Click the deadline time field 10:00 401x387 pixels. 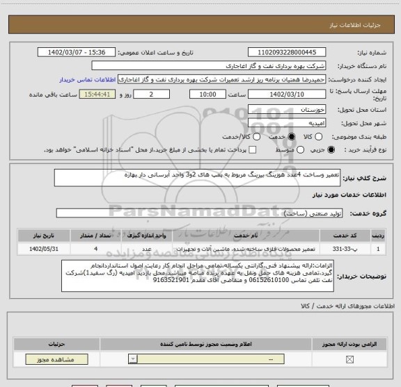(x=207, y=94)
